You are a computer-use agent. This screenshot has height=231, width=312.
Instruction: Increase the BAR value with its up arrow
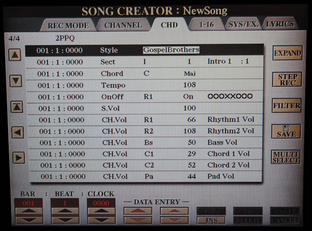pos(29,211)
